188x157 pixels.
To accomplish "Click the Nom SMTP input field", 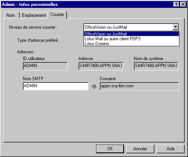I will coord(56,86).
